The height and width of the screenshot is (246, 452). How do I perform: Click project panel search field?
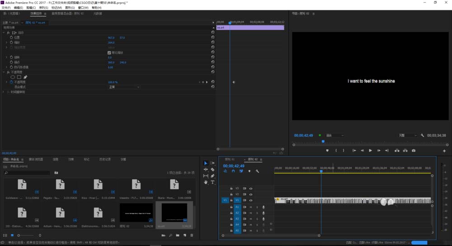point(27,173)
